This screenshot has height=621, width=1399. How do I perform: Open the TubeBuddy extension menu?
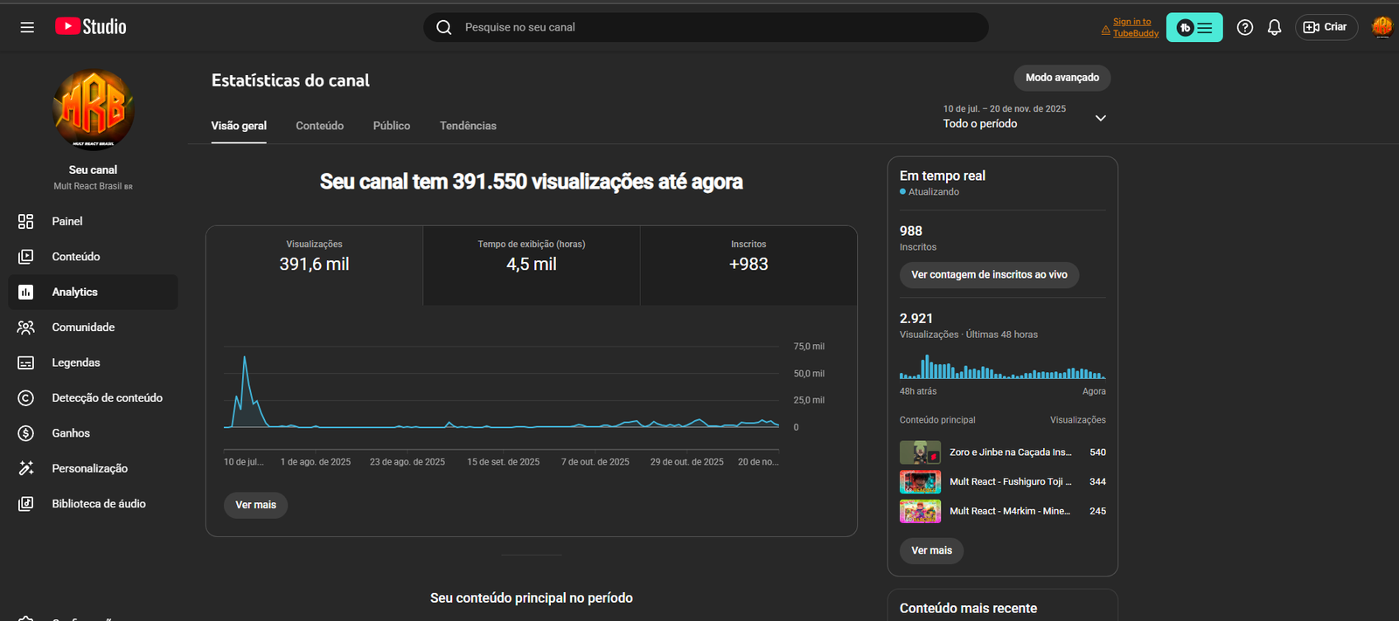click(1194, 28)
